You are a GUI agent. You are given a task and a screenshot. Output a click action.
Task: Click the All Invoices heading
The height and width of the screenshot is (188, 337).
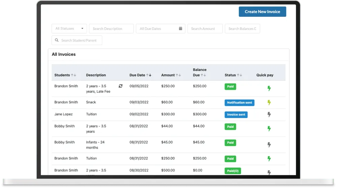click(x=64, y=54)
